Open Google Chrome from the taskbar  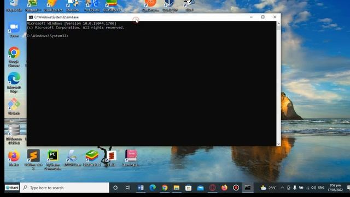pyautogui.click(x=165, y=188)
